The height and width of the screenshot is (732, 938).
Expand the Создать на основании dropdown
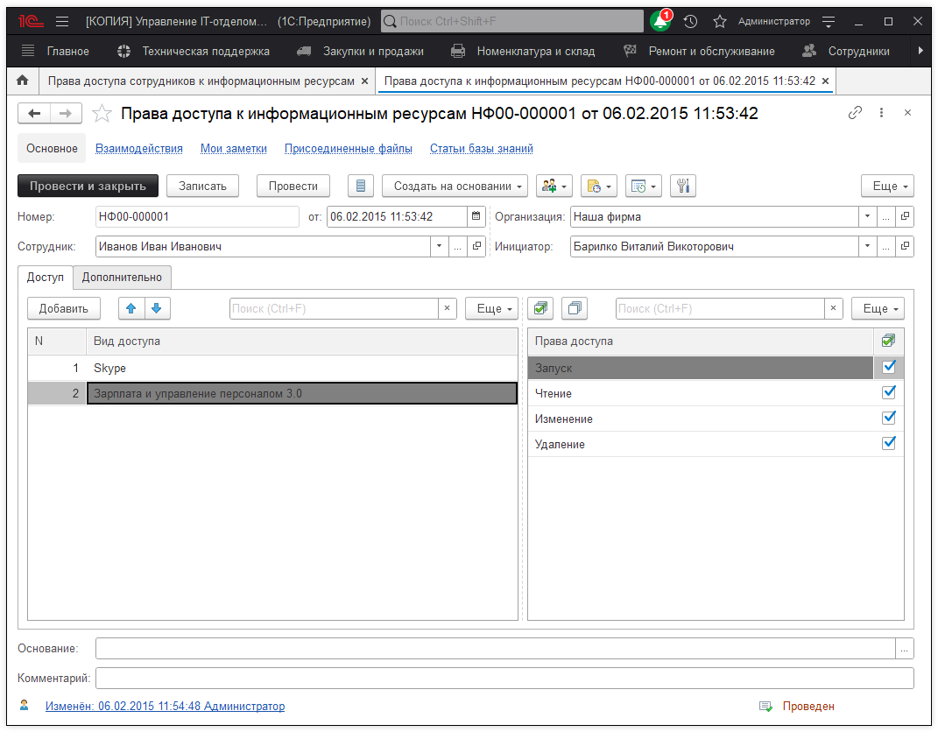[x=455, y=186]
